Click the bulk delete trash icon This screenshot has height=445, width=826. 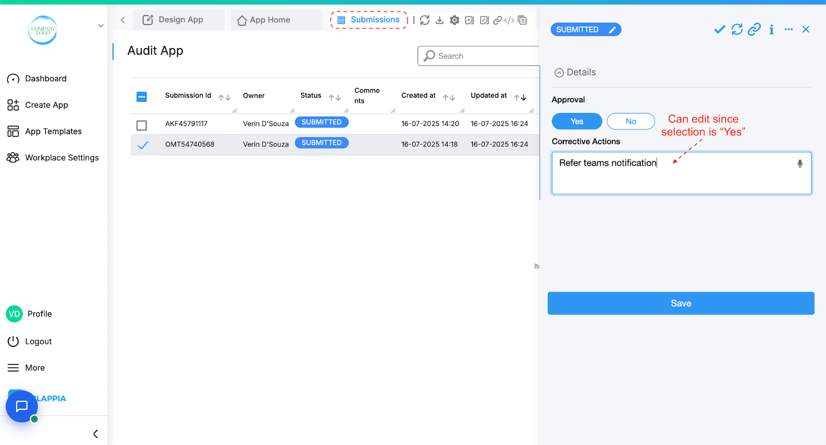(522, 20)
